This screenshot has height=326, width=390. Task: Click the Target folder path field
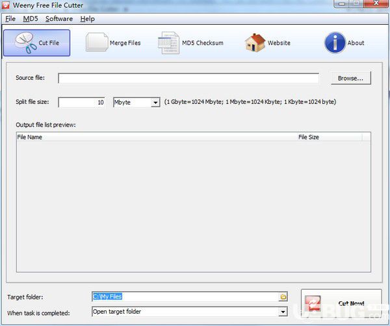tap(185, 297)
